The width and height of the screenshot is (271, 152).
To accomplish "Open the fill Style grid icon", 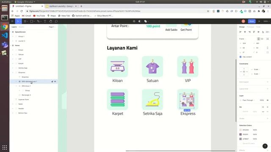I will click(263, 107).
